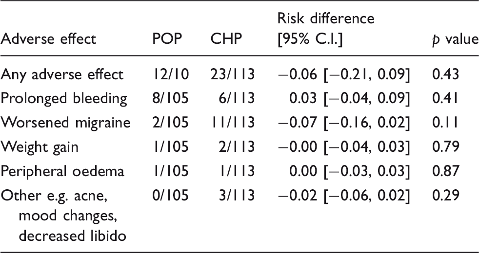Select the CHP column header
This screenshot has width=479, height=253.
(x=226, y=39)
